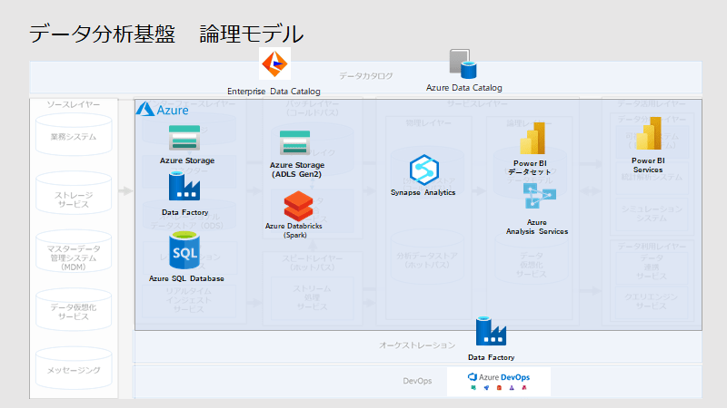727x408 pixels.
Task: Click the DevOps label
Action: pos(417,381)
